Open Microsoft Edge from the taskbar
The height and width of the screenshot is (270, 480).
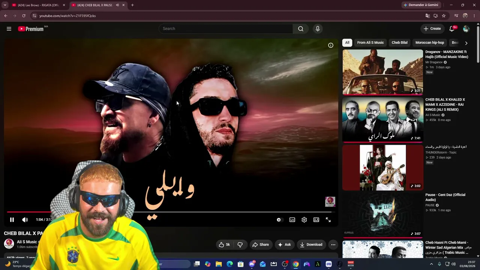[229, 264]
